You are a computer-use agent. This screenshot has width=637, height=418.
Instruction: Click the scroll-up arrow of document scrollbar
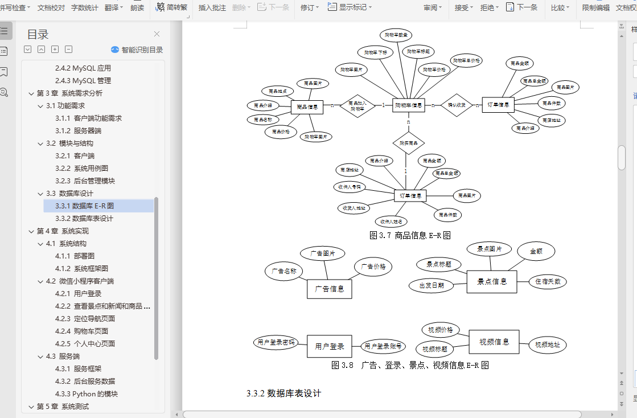coord(622,36)
